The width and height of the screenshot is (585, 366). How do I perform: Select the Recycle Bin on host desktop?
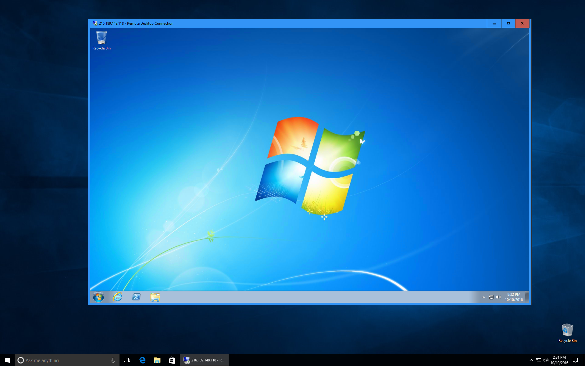pyautogui.click(x=567, y=333)
